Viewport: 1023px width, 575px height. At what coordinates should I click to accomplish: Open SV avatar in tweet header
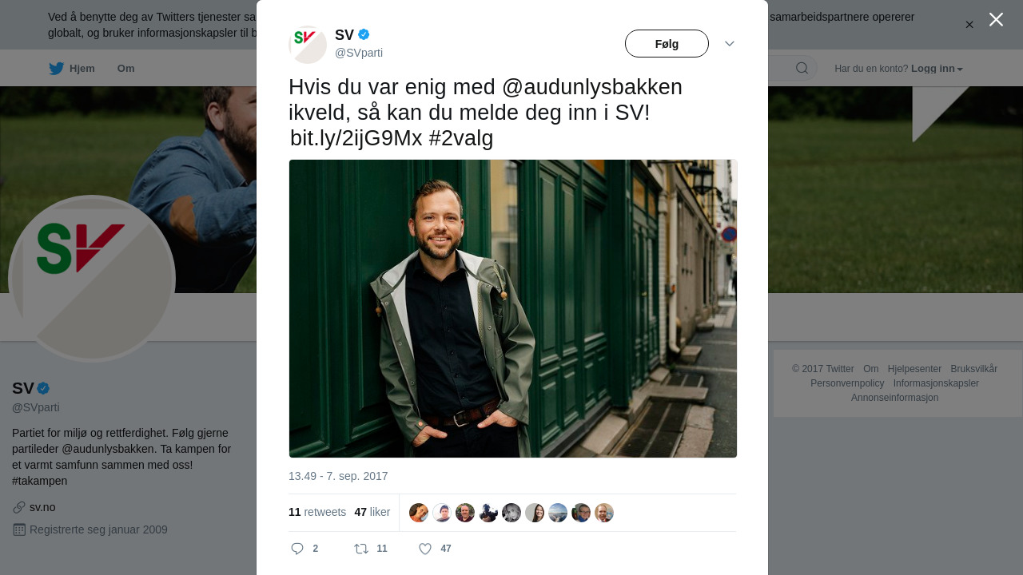pos(308,45)
